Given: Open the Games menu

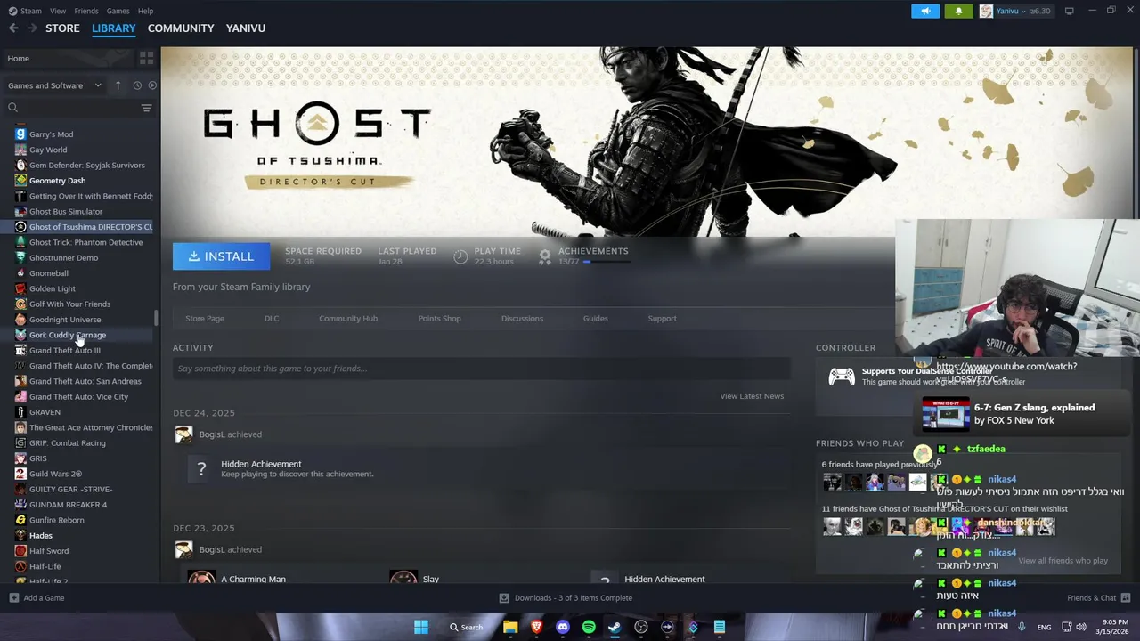Looking at the screenshot, I should 118,11.
